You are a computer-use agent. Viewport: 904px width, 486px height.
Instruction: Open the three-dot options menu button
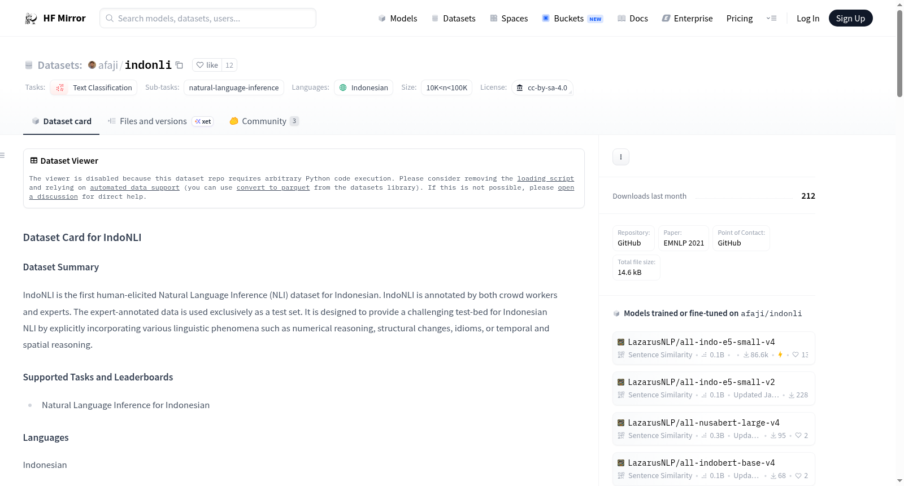tap(621, 157)
